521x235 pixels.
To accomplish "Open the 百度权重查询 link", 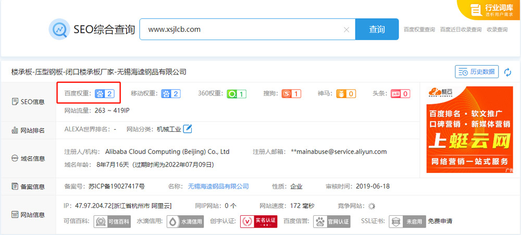I will [419, 30].
